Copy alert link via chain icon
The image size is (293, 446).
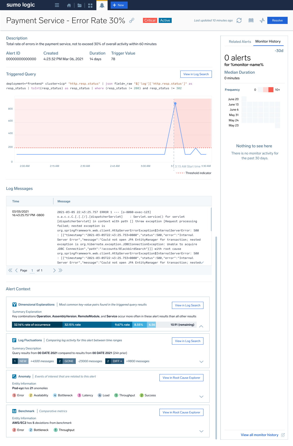click(132, 20)
